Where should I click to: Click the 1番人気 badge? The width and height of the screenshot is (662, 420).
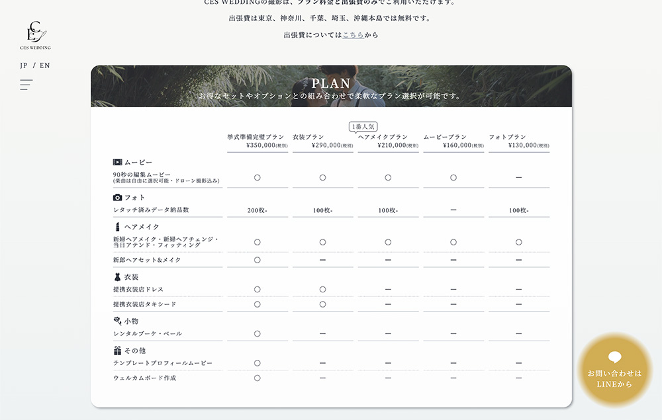[x=363, y=126]
